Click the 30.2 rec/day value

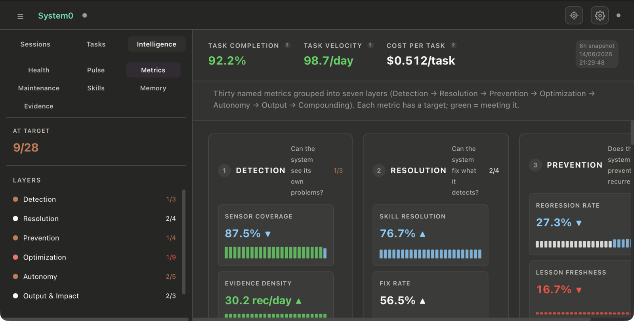tap(258, 300)
